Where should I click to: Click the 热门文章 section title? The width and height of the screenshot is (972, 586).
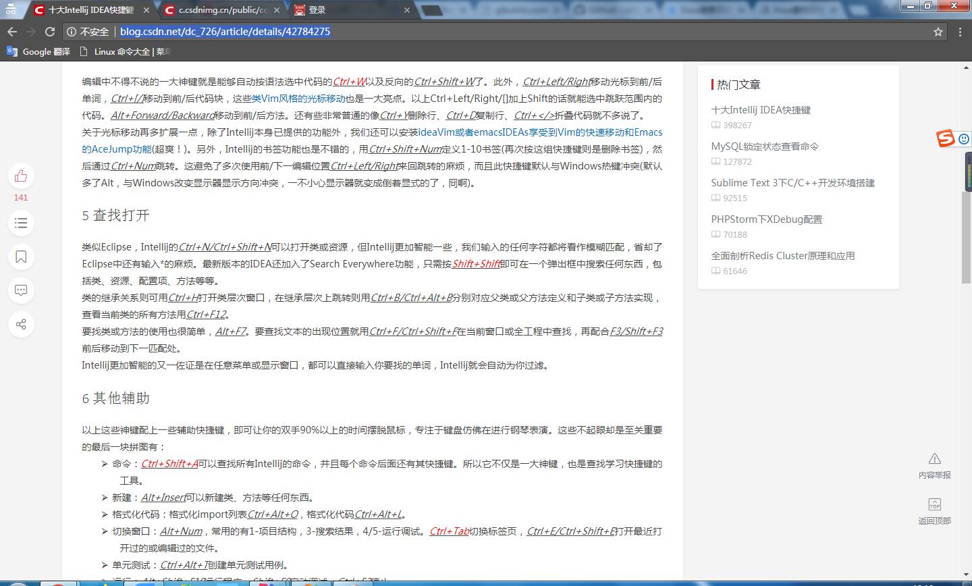coord(738,84)
